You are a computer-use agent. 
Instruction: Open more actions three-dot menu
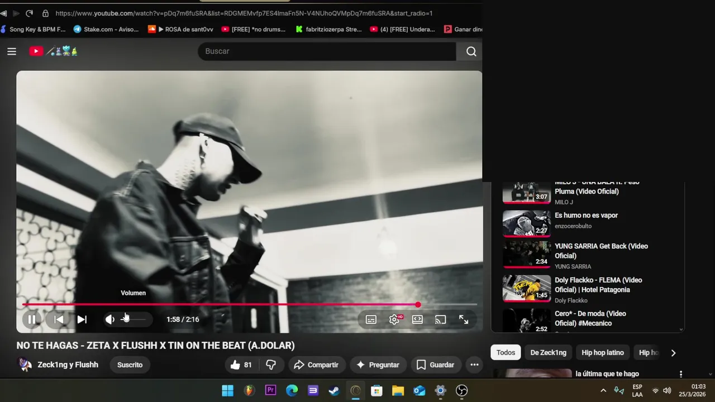point(474,365)
